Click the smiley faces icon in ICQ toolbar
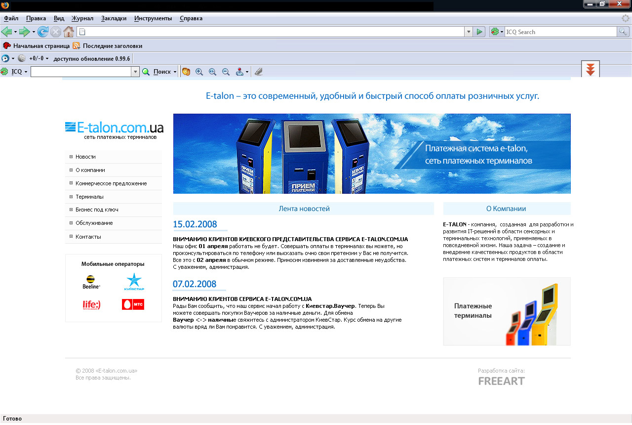The image size is (632, 425). 186,72
